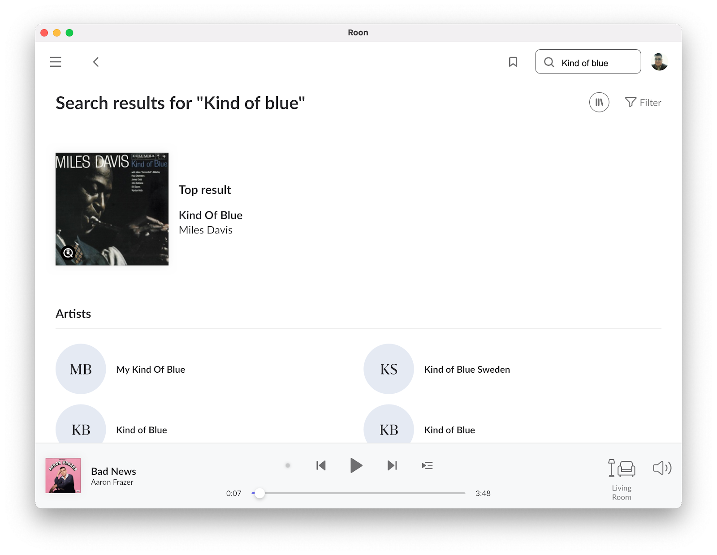Open Aaron Frazer in now playing bar
717x555 pixels.
[x=112, y=482]
